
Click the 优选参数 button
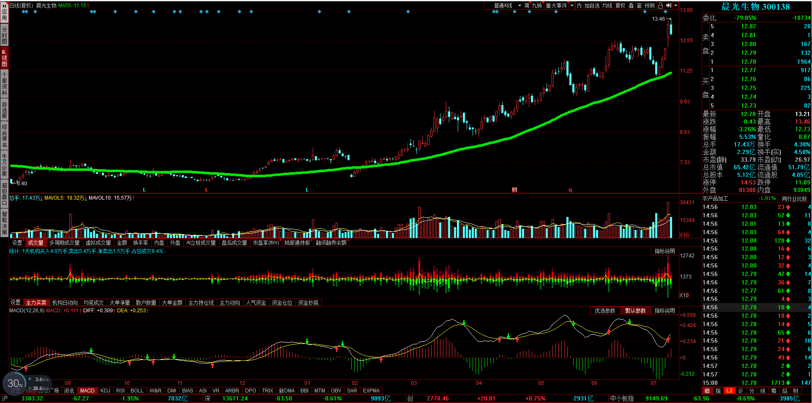[605, 311]
